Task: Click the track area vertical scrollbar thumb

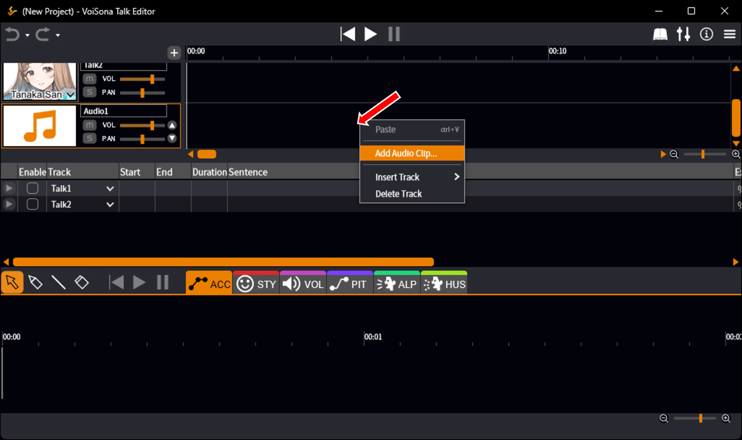Action: pyautogui.click(x=736, y=118)
